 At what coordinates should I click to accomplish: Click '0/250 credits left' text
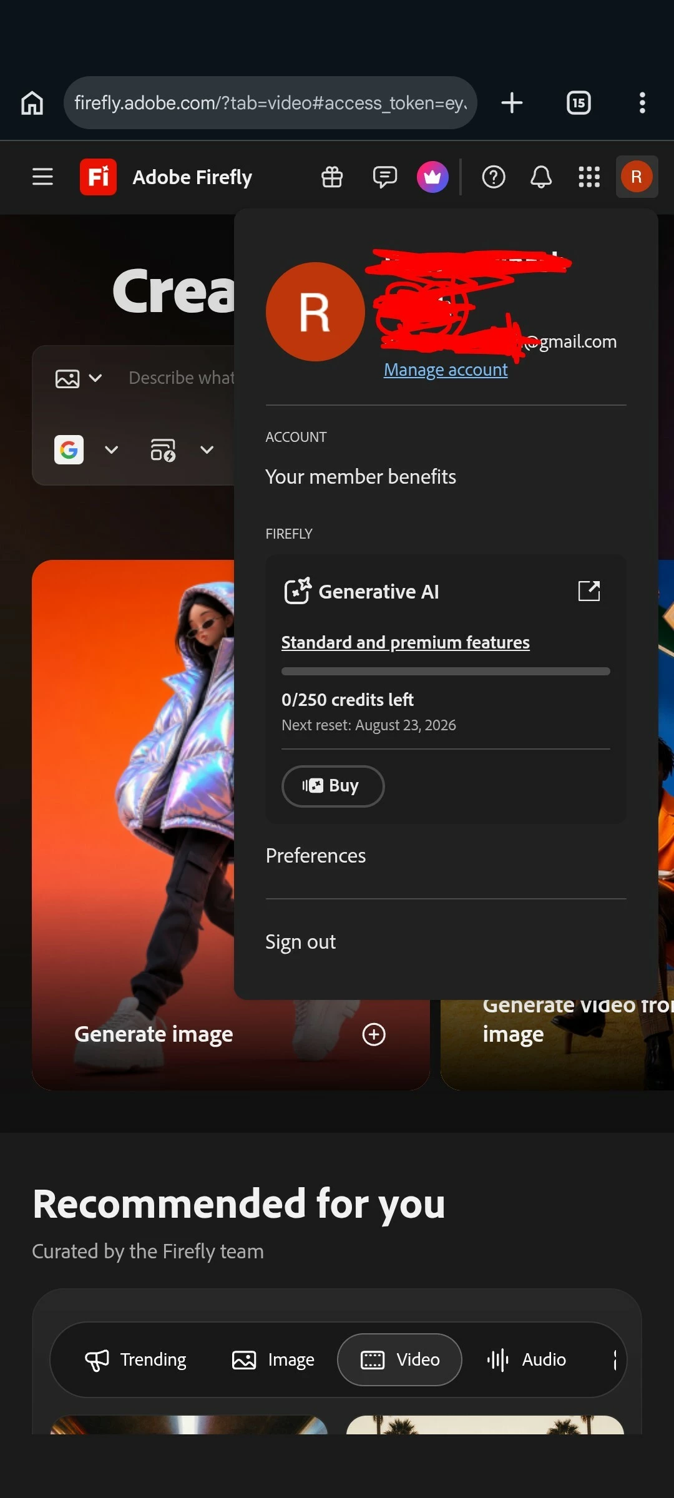(x=348, y=700)
